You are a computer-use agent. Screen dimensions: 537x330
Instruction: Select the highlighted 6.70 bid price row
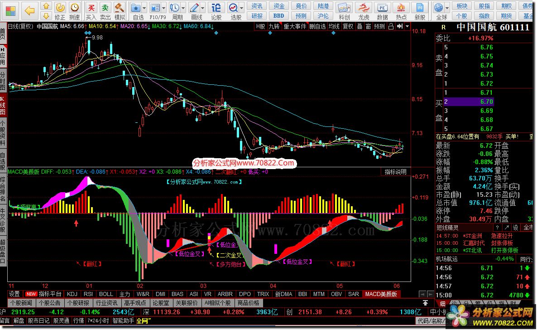coord(469,102)
